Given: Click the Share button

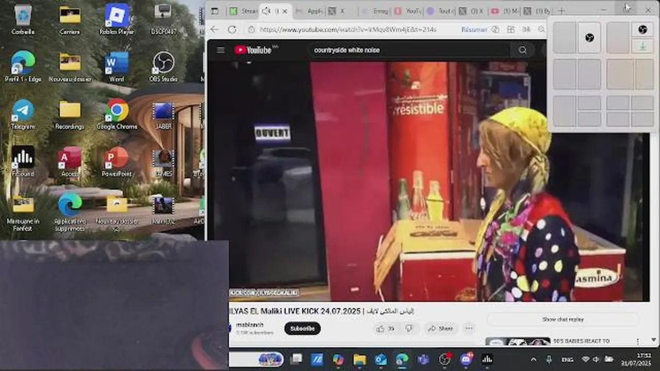Looking at the screenshot, I should tap(440, 328).
